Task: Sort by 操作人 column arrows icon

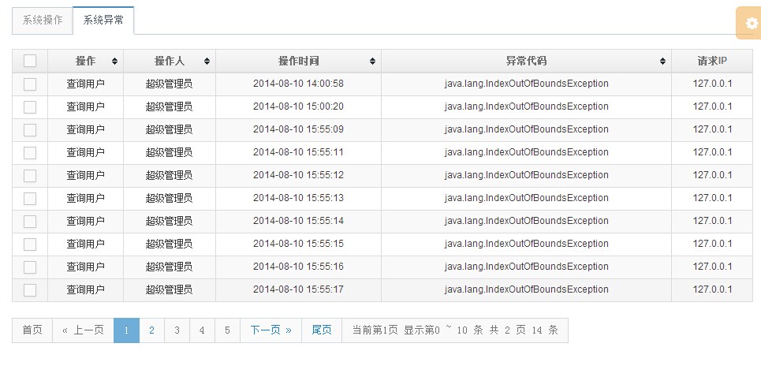Action: (207, 62)
